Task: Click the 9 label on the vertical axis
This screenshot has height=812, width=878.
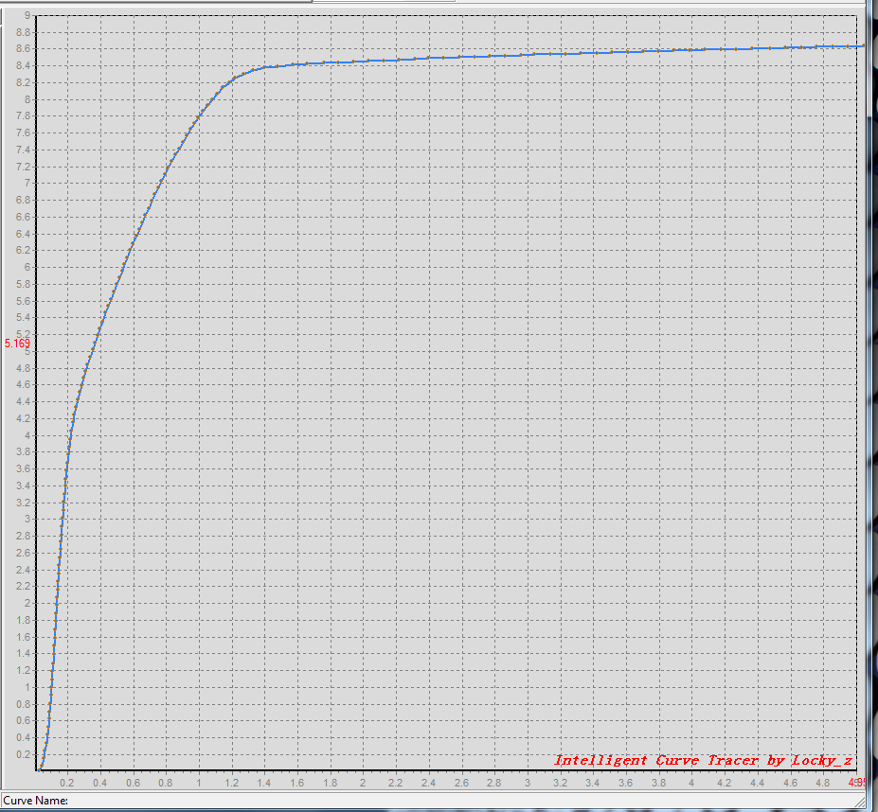Action: point(27,16)
